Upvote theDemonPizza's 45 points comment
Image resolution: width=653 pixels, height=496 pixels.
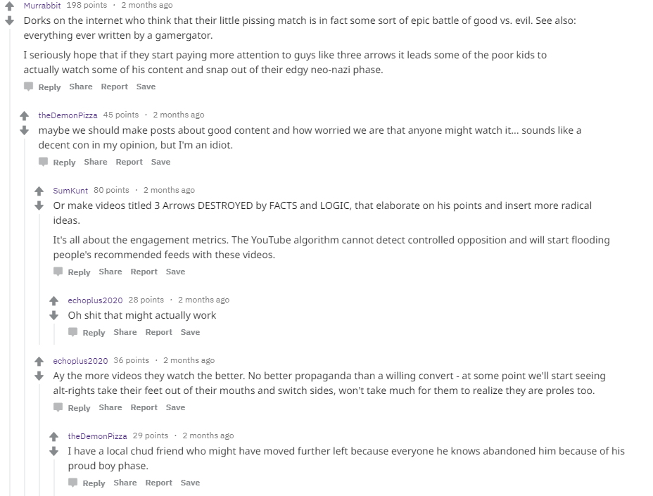(24, 115)
